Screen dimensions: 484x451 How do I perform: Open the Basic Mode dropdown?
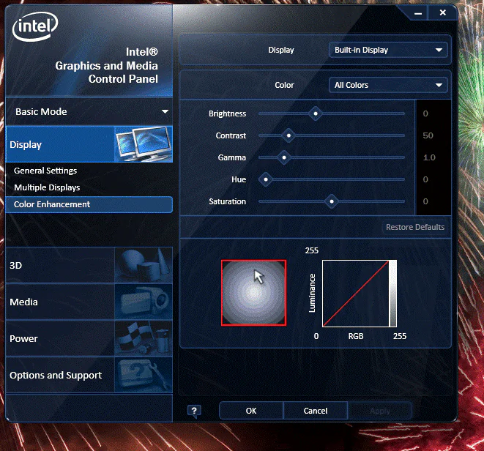(89, 111)
